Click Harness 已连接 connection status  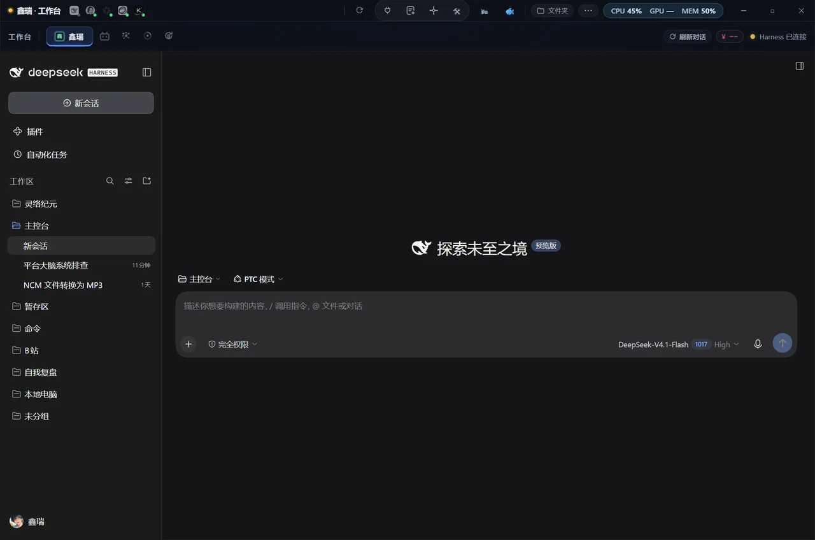tap(778, 37)
